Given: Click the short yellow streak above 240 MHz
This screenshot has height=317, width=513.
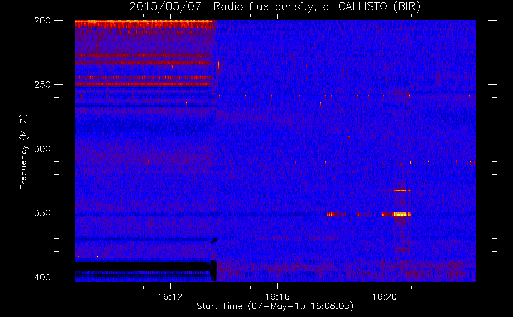Looking at the screenshot, I should (x=218, y=67).
